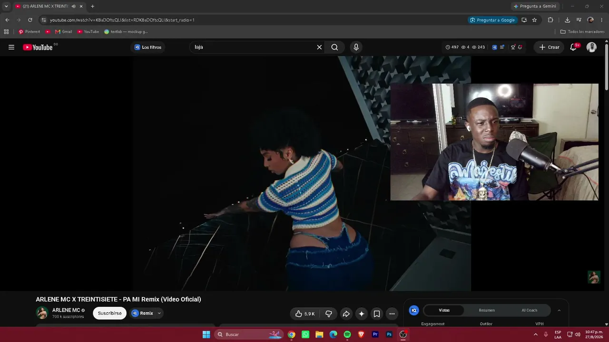Screen dimensions: 609x342
Task: Click the channel watermark on the video
Action: click(594, 277)
